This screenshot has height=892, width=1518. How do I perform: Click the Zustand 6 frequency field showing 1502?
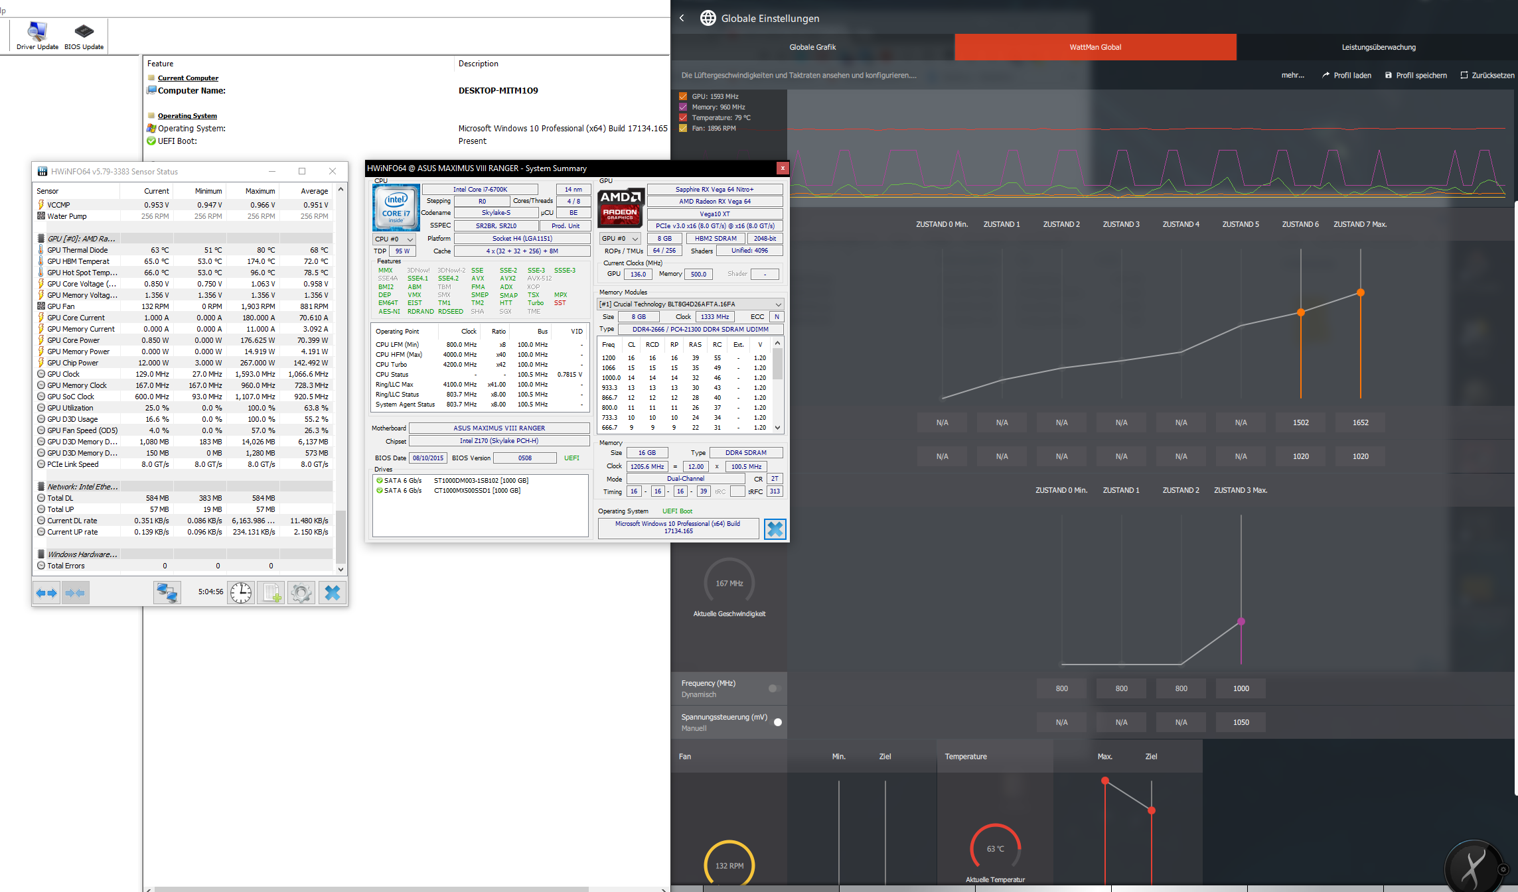1300,422
